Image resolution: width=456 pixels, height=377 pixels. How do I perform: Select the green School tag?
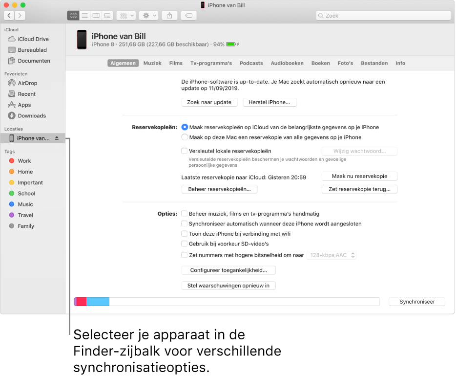(x=22, y=194)
